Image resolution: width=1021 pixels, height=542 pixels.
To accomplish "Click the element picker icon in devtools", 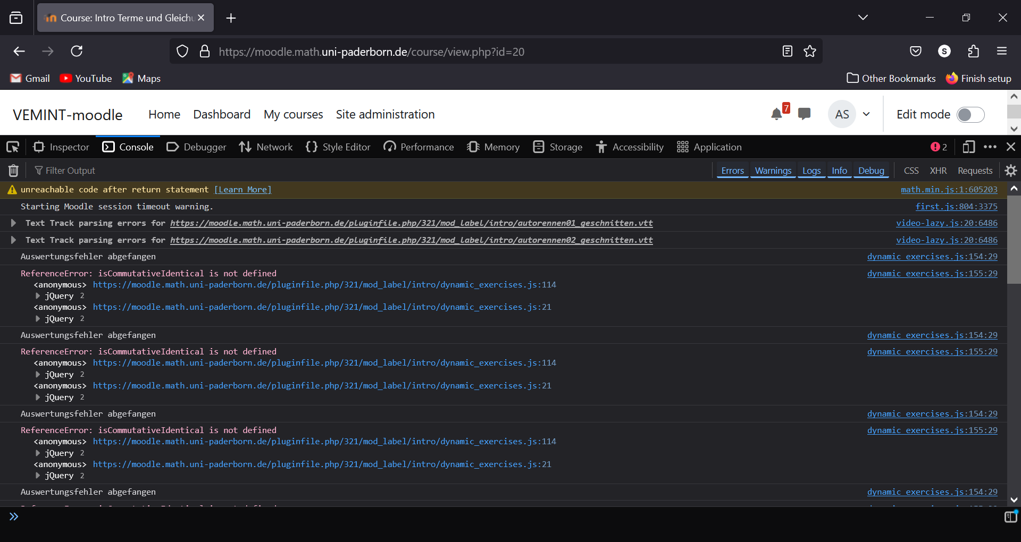I will [13, 147].
